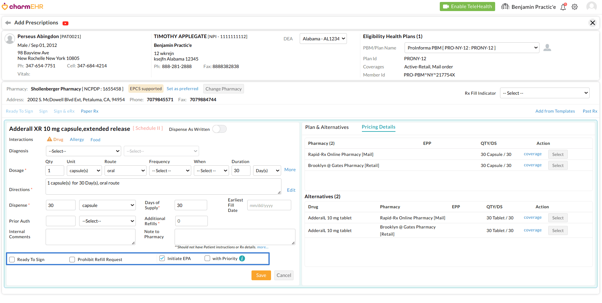Expand the Frequency dropdown
602x303 pixels.
point(170,171)
